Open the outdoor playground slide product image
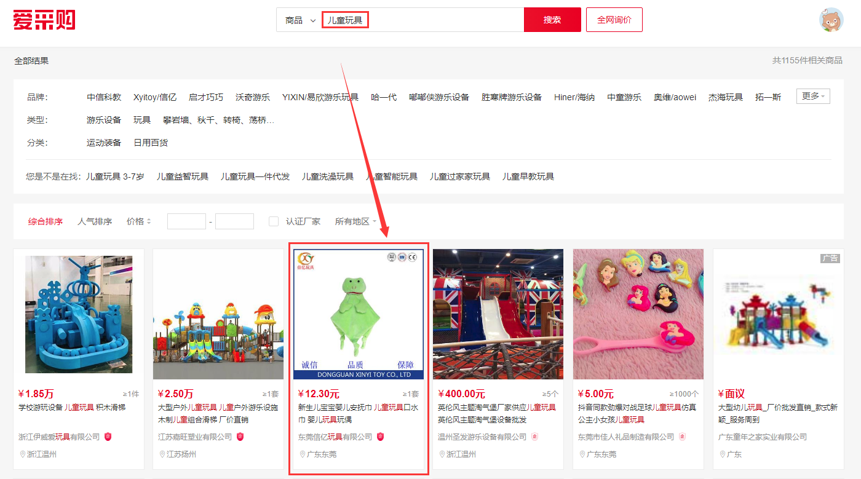The height and width of the screenshot is (479, 861). click(218, 314)
